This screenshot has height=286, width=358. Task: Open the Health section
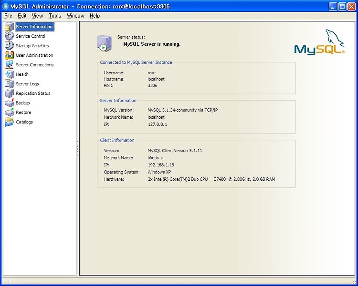tap(22, 74)
